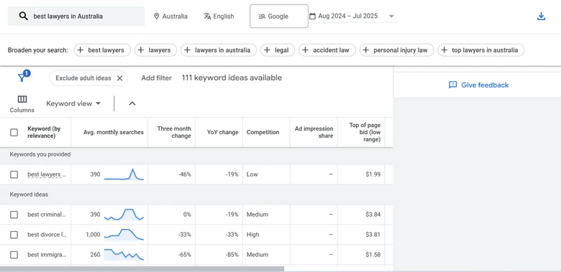Click the $3.84 bid value
The image size is (561, 272).
coord(373,215)
